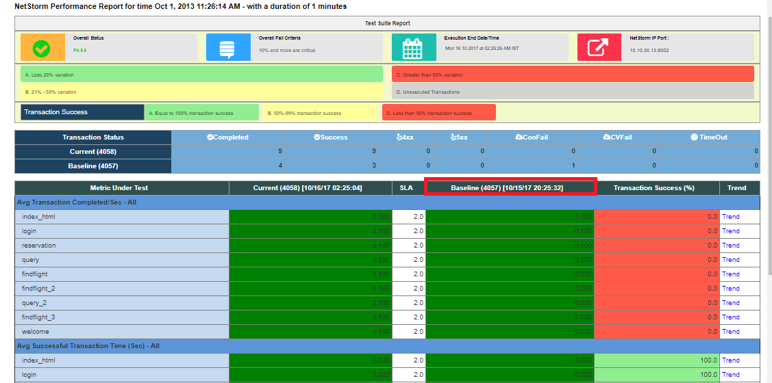Image resolution: width=772 pixels, height=383 pixels.
Task: Click the 'Current (4058)' transaction status row
Action: click(388, 151)
